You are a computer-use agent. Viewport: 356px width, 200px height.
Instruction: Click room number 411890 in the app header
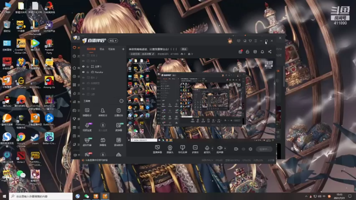[x=174, y=54]
